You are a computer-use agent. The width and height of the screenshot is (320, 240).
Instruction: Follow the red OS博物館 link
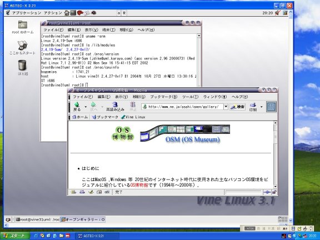pyautogui.click(x=139, y=185)
